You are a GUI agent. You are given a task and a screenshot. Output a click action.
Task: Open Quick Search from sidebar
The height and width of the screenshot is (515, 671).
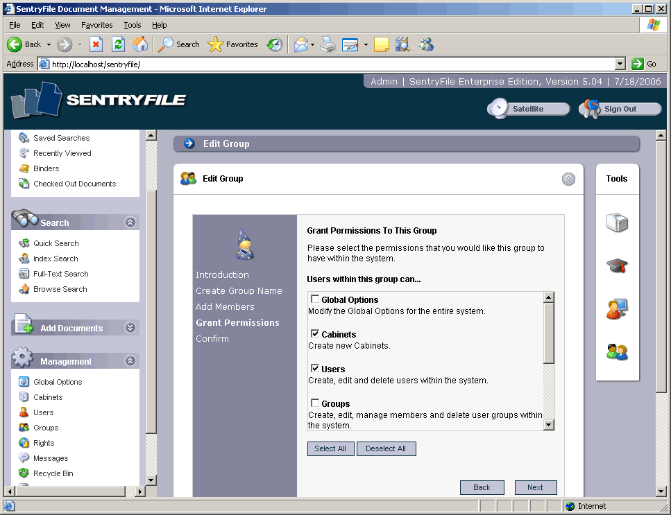pos(56,243)
